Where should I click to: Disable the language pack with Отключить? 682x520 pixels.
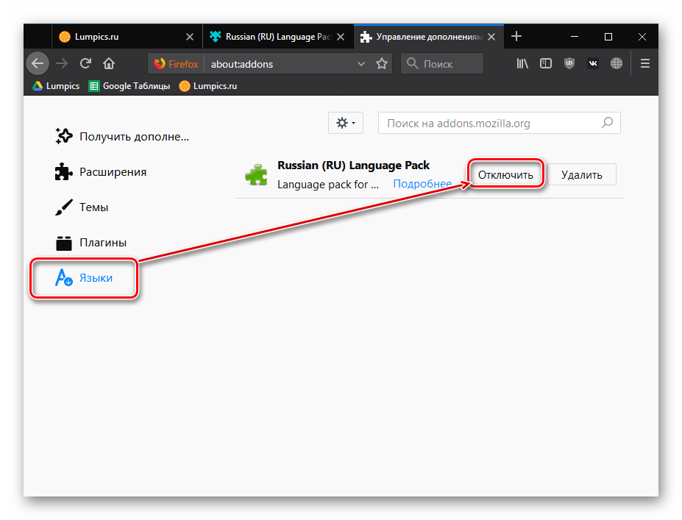pos(505,174)
